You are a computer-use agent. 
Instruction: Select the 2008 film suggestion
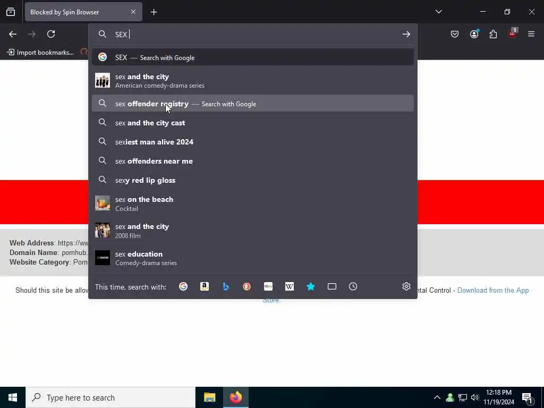pyautogui.click(x=252, y=231)
